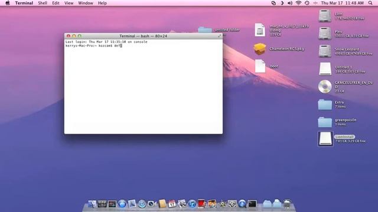Launch Safari compass icon in Dock
The height and width of the screenshot is (212, 378).
(x=142, y=204)
